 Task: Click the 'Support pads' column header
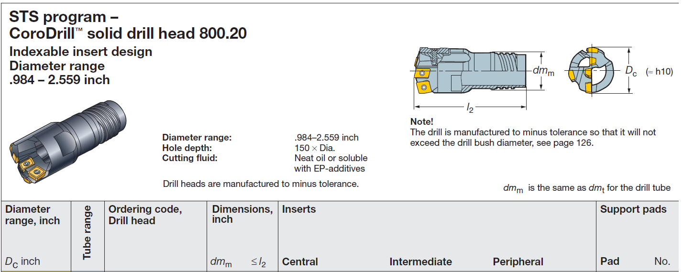(633, 209)
